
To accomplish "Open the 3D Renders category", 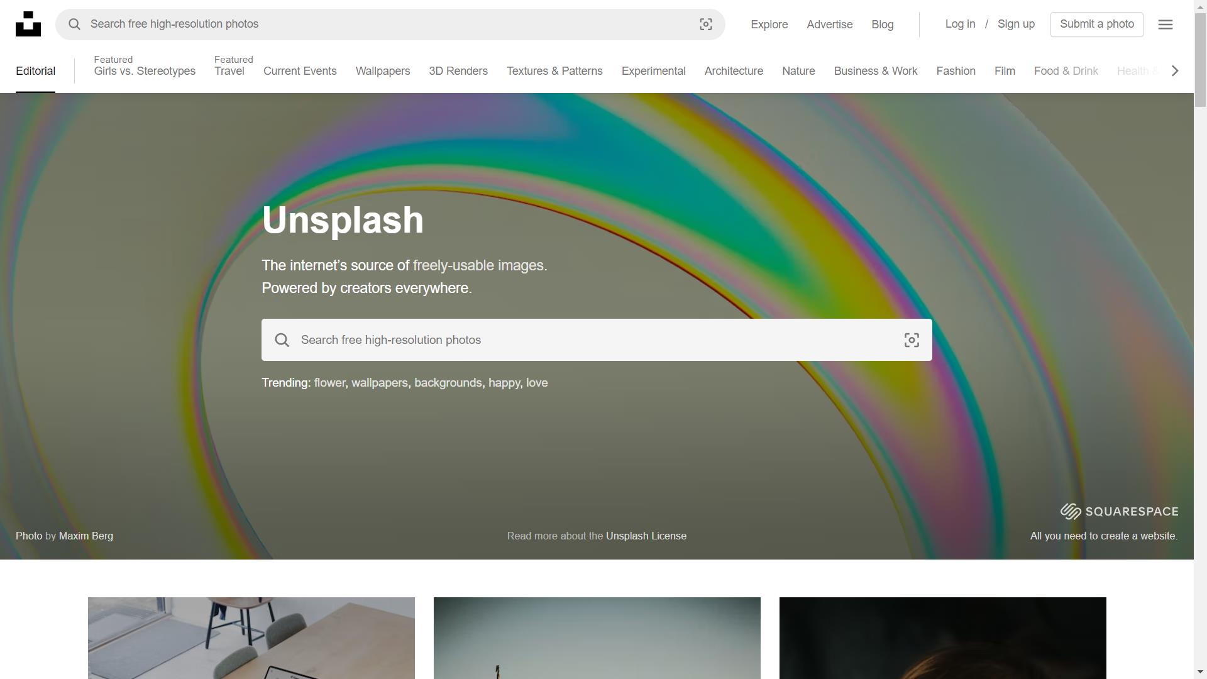I will (x=458, y=71).
